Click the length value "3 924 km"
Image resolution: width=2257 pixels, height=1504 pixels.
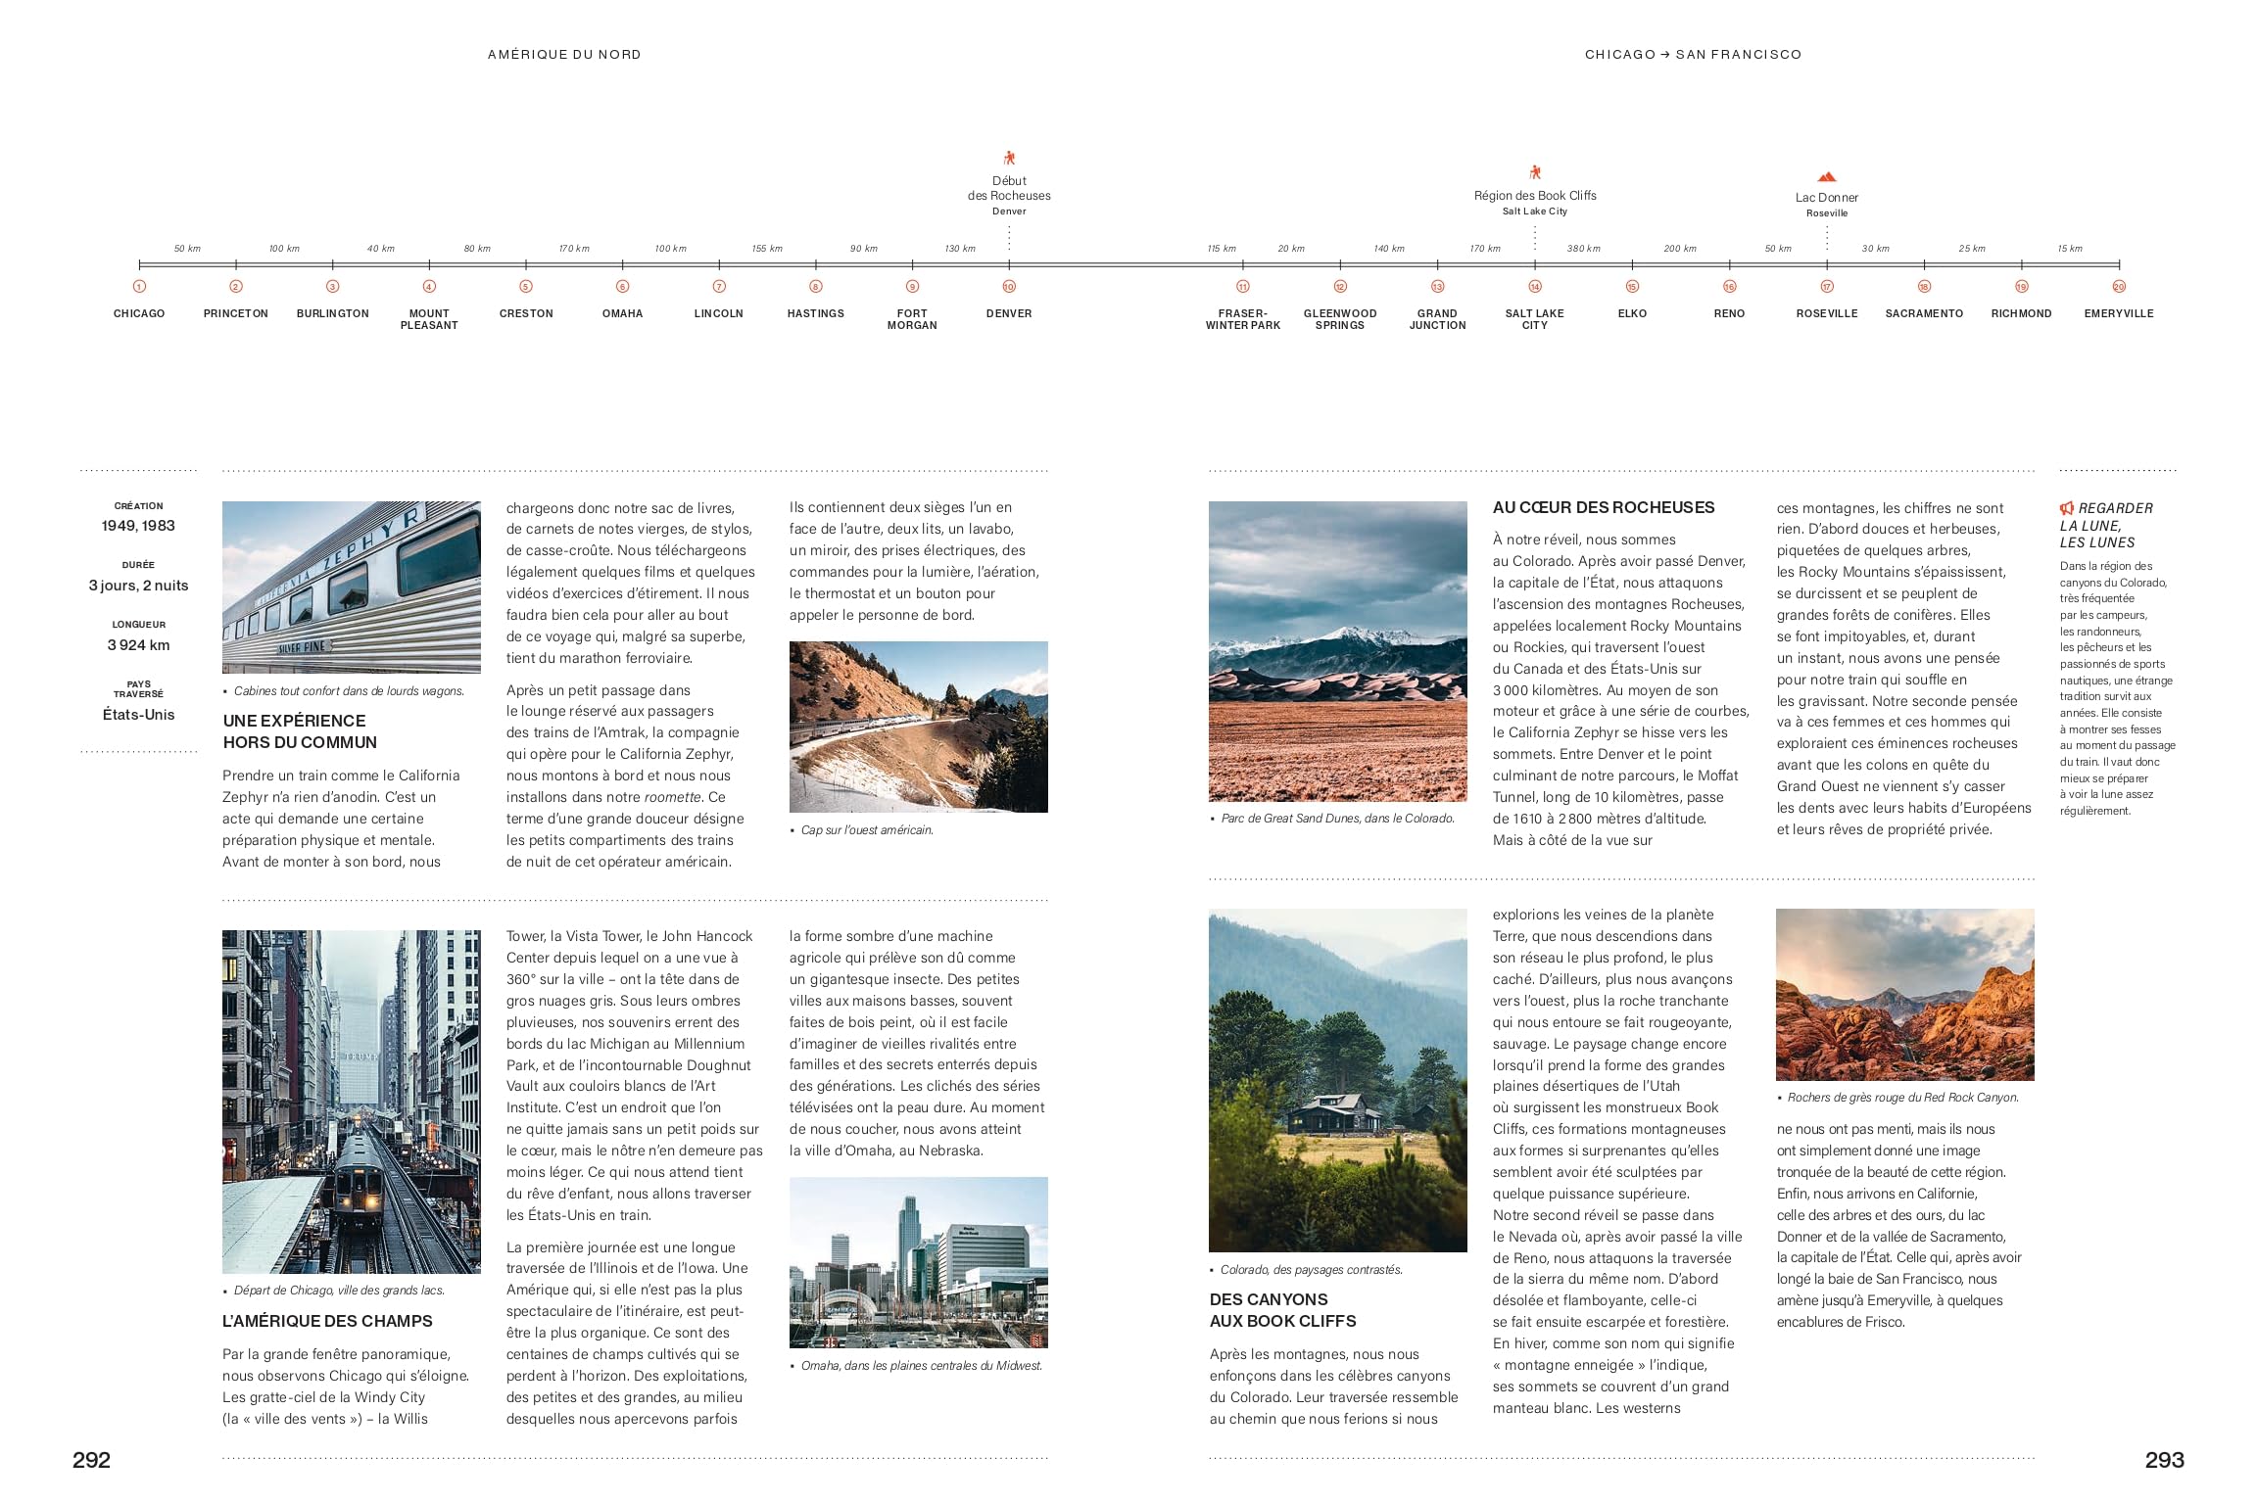tap(138, 645)
